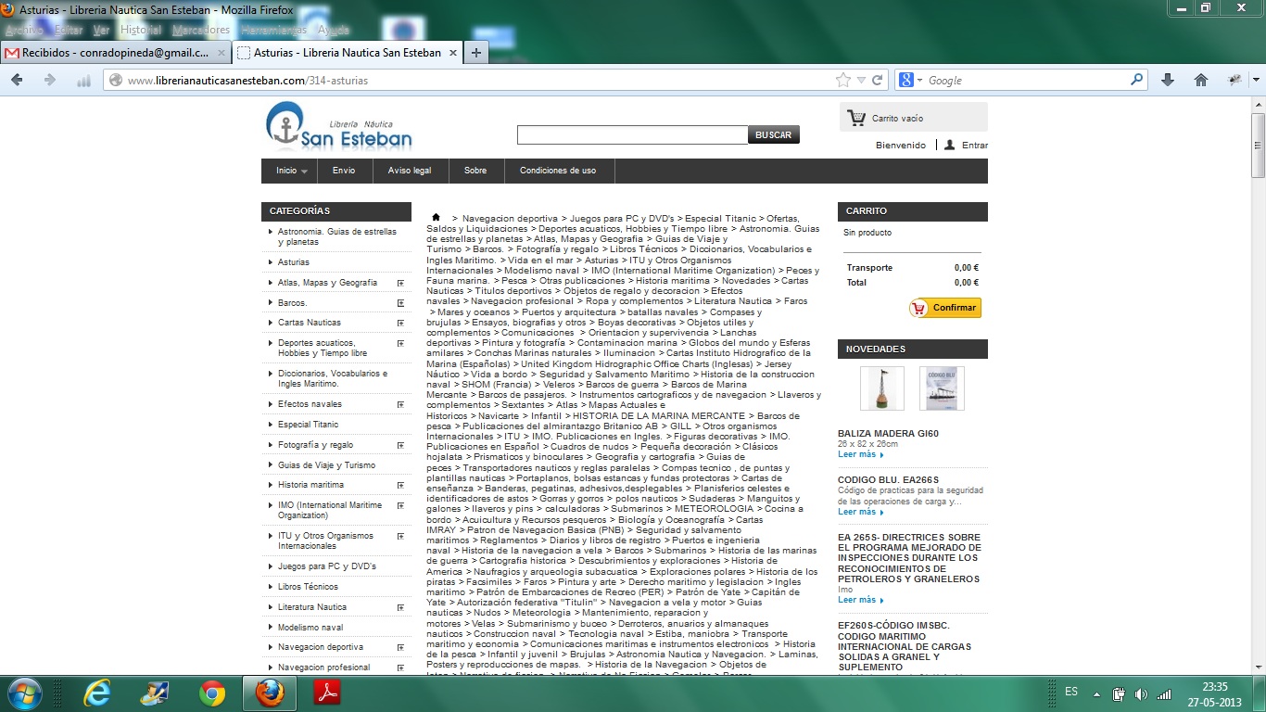Open the Codigo Blu book thumbnail
The image size is (1266, 712).
[942, 388]
